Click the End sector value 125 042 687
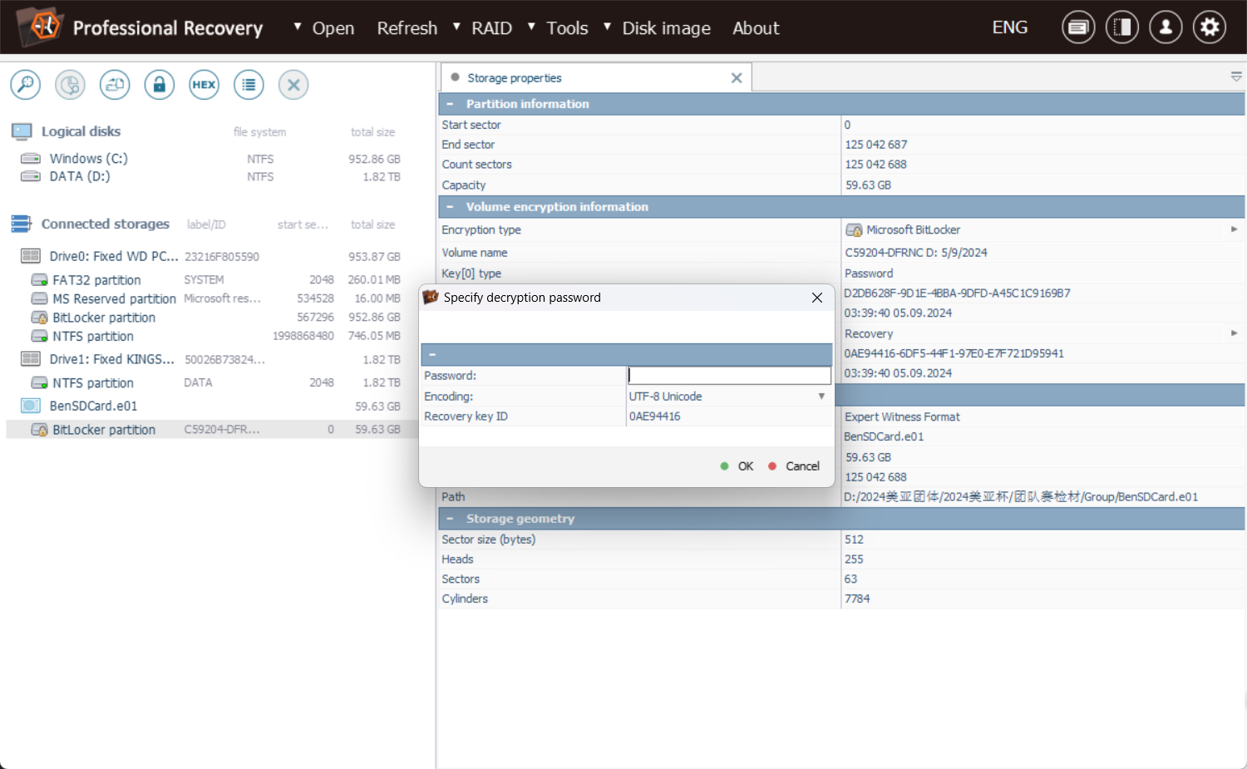This screenshot has height=769, width=1247. click(x=876, y=145)
